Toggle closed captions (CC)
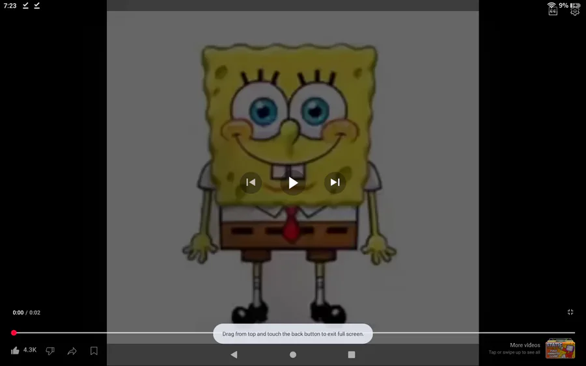 (553, 11)
